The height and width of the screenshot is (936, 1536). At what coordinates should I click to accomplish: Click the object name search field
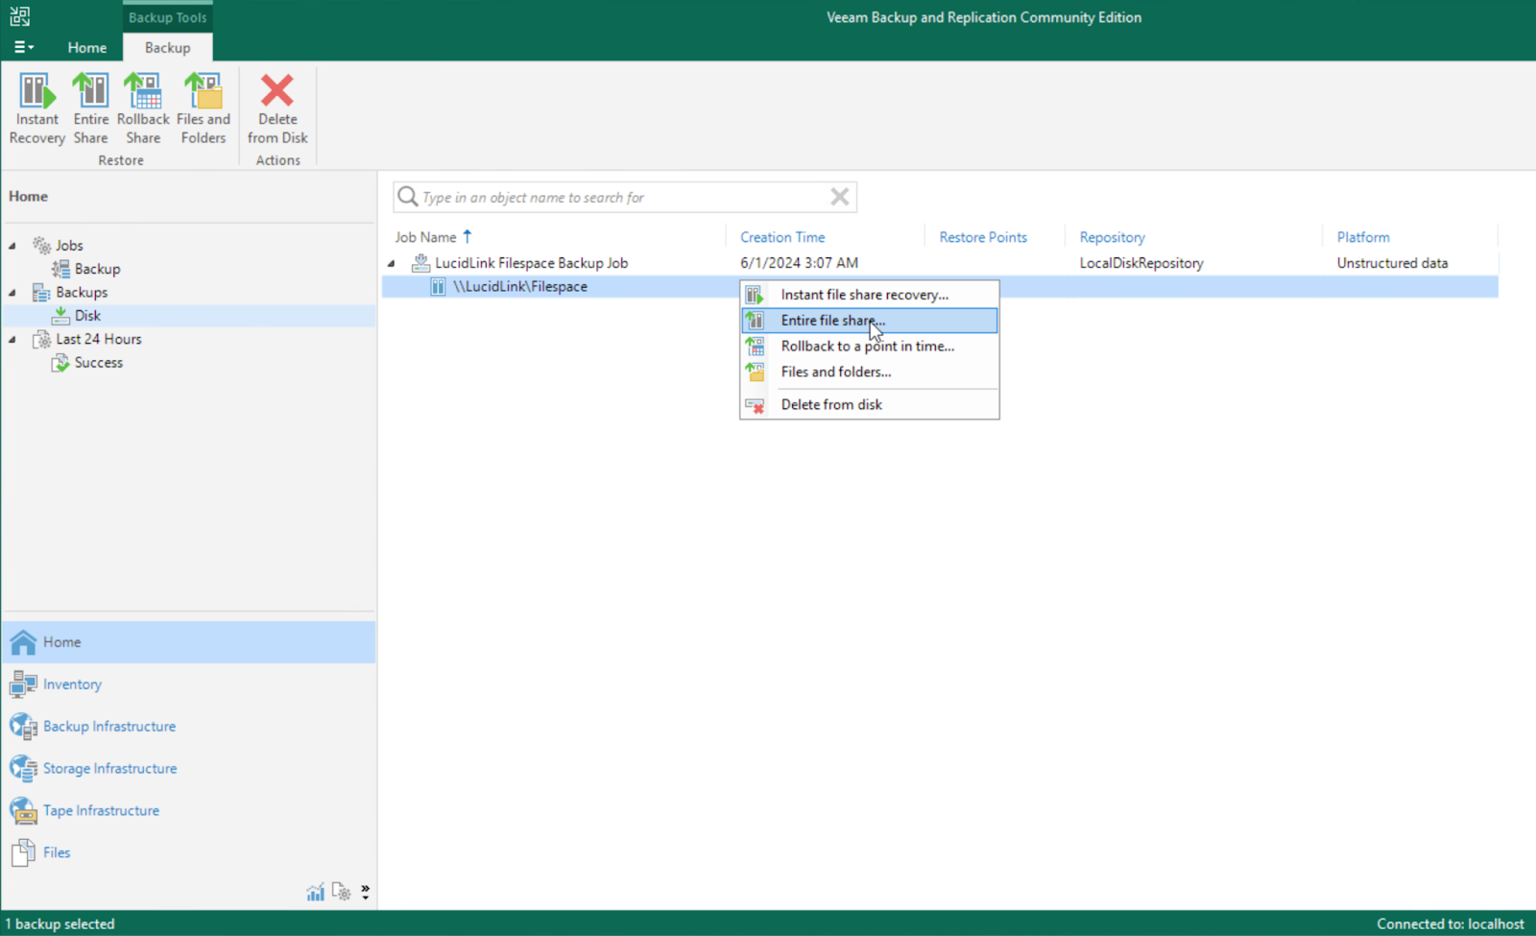pyautogui.click(x=624, y=197)
